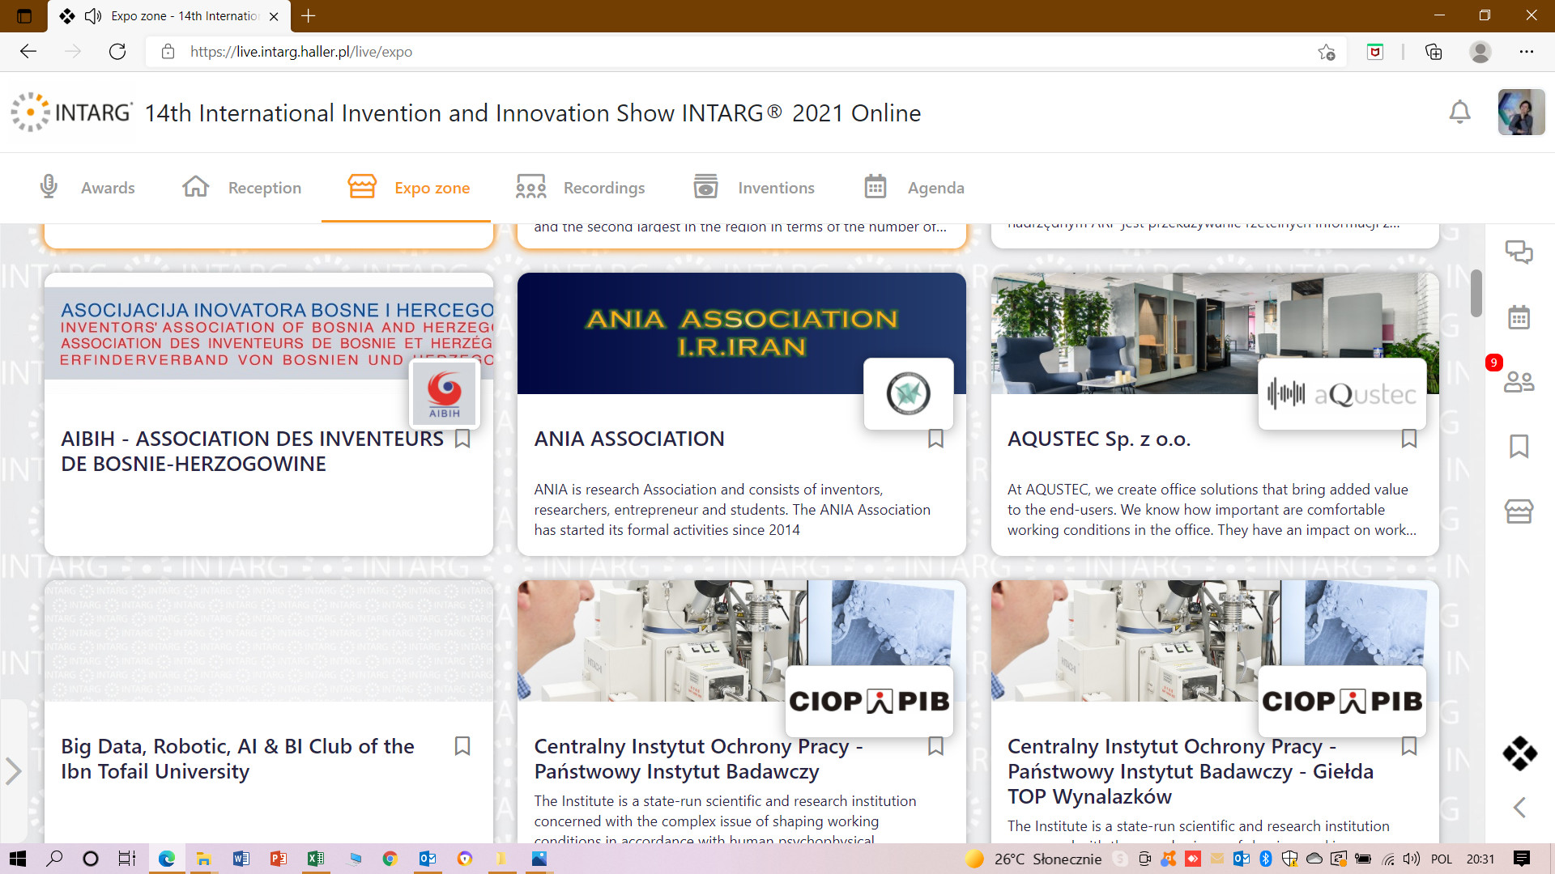Image resolution: width=1555 pixels, height=874 pixels.
Task: Click the ANIA round logo badge
Action: 908,394
